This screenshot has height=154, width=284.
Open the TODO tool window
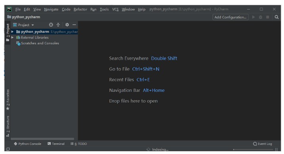pyautogui.click(x=79, y=144)
